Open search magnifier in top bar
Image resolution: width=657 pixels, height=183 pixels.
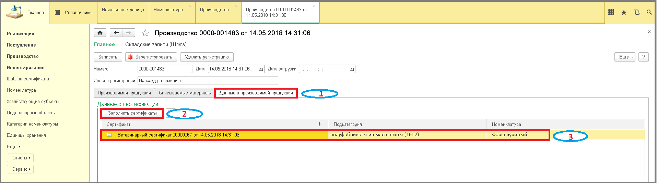point(649,12)
